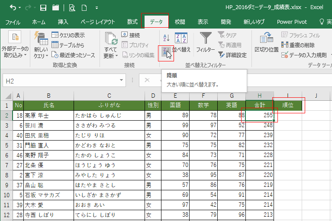Open the custom sort (並べ替え) dialog

[181, 42]
